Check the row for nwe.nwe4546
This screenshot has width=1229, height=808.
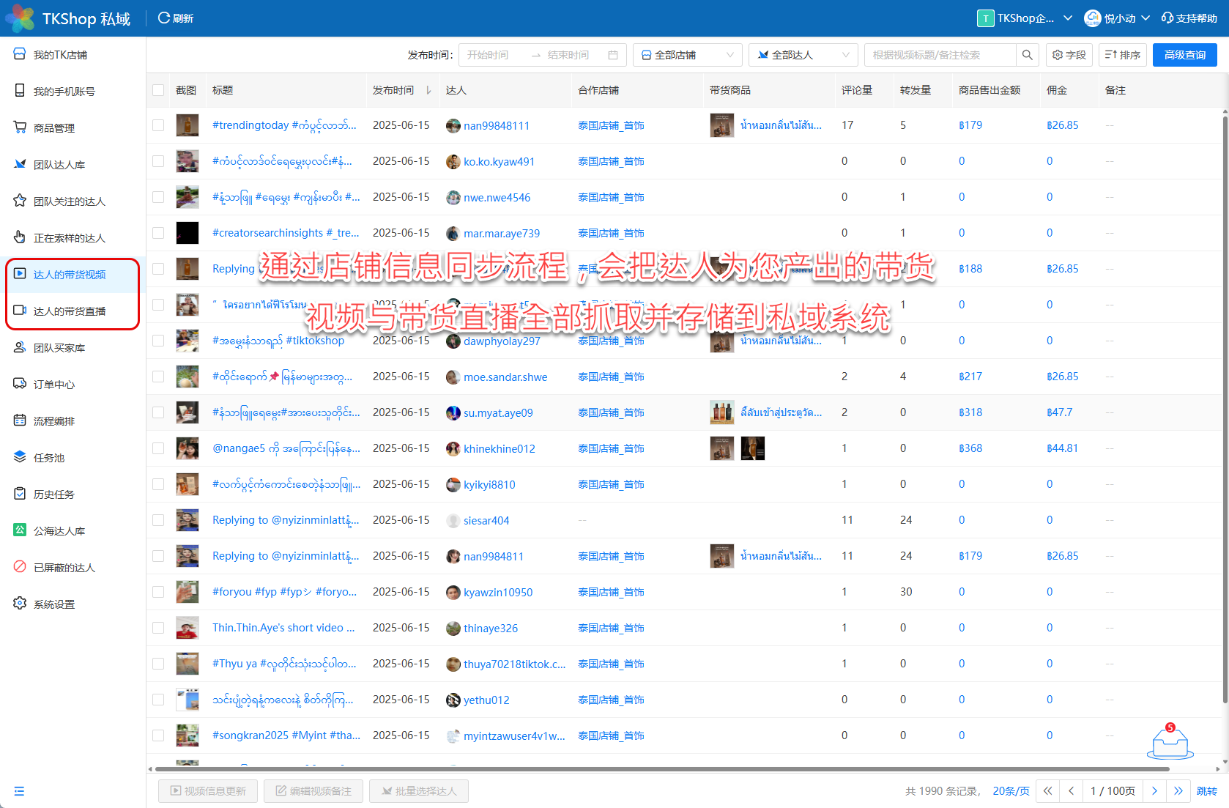tap(158, 197)
